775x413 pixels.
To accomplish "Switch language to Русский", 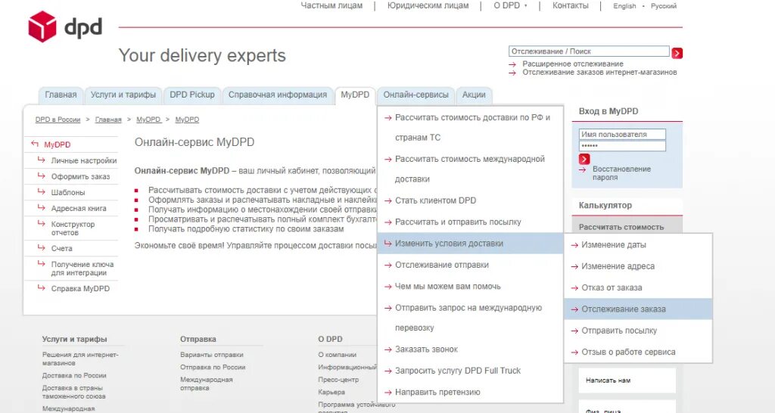I will point(663,6).
